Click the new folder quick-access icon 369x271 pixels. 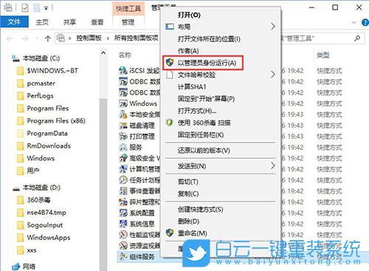(37, 8)
